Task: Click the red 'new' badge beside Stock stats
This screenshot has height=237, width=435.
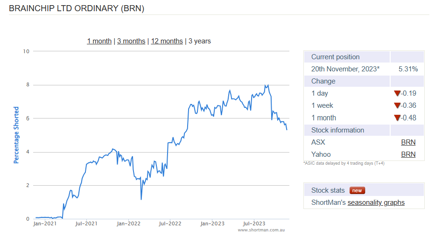Action: [x=358, y=190]
